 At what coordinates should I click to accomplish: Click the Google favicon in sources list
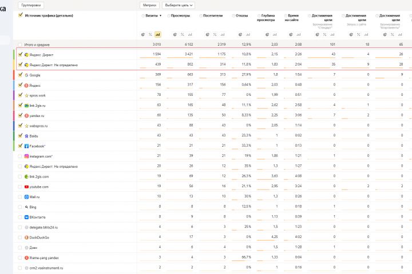pyautogui.click(x=26, y=75)
